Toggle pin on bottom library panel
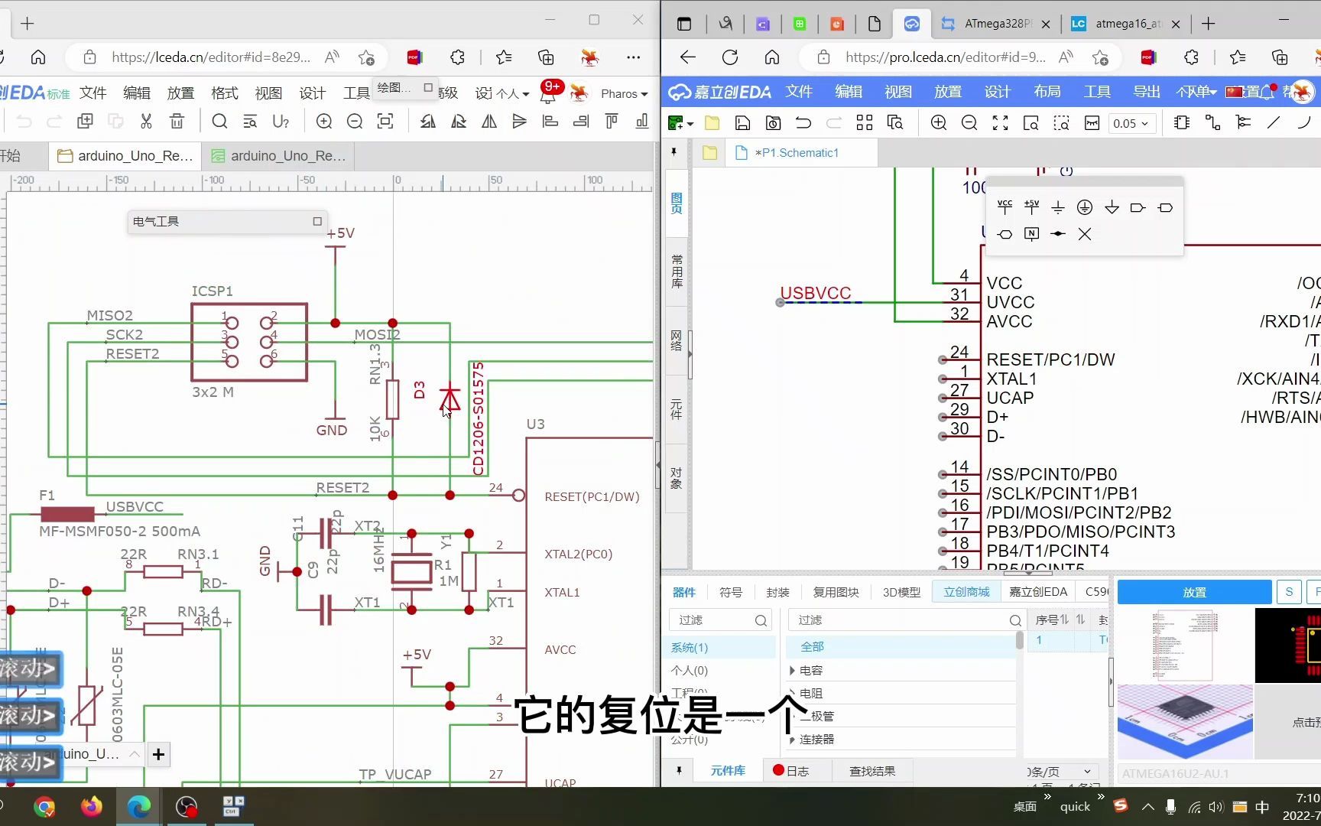 point(679,771)
